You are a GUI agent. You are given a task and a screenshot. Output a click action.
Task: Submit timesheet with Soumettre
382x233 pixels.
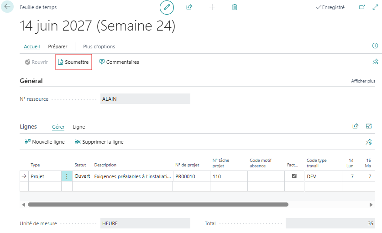pos(73,62)
